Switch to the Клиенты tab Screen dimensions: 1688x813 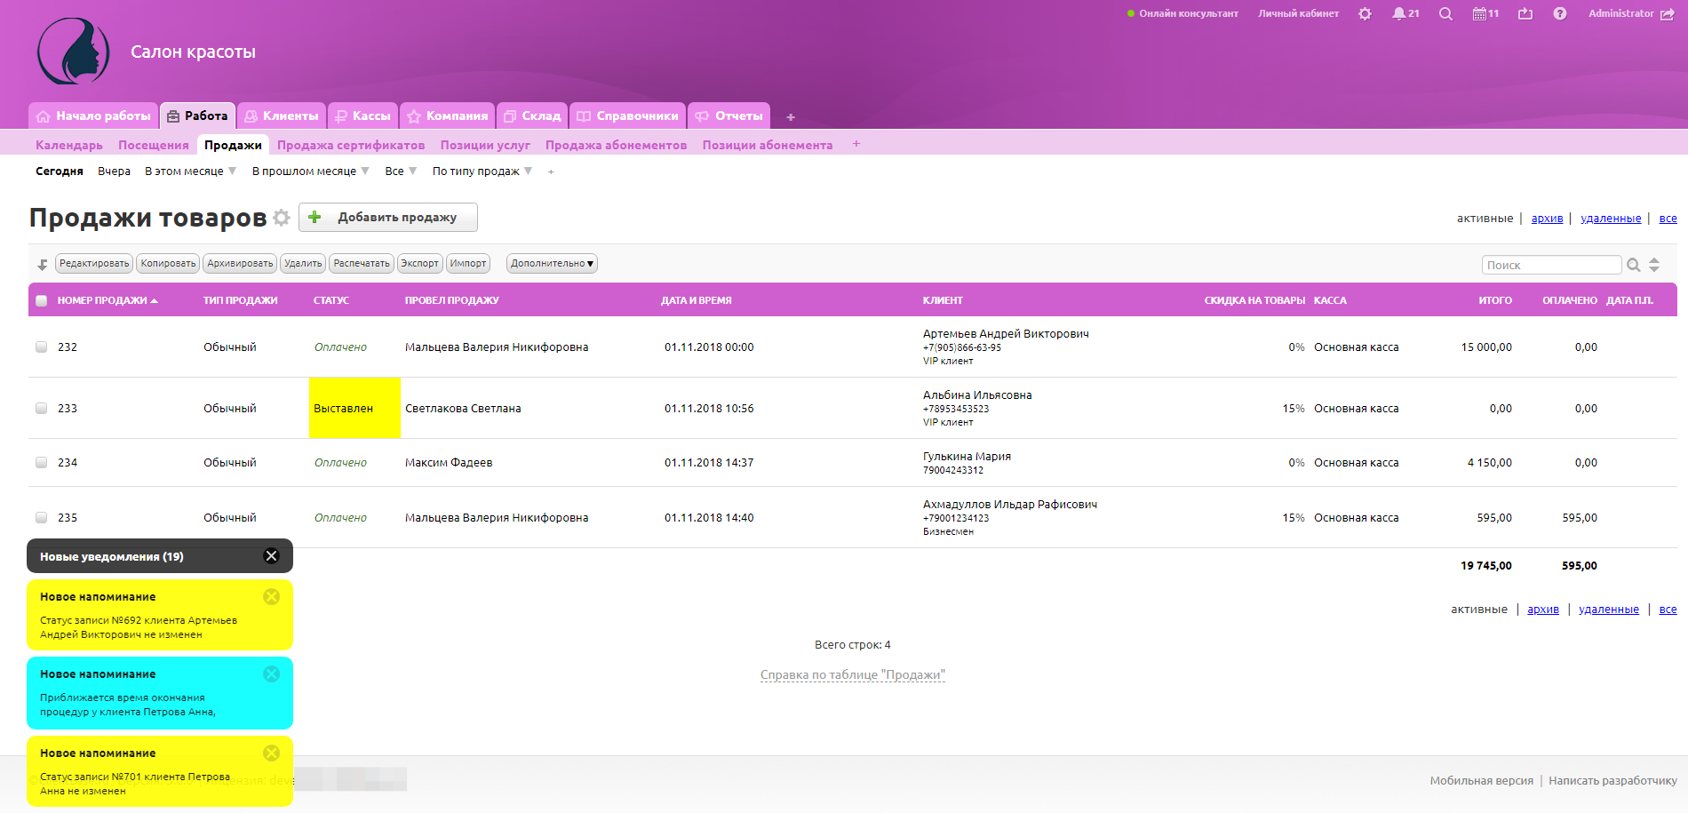282,116
